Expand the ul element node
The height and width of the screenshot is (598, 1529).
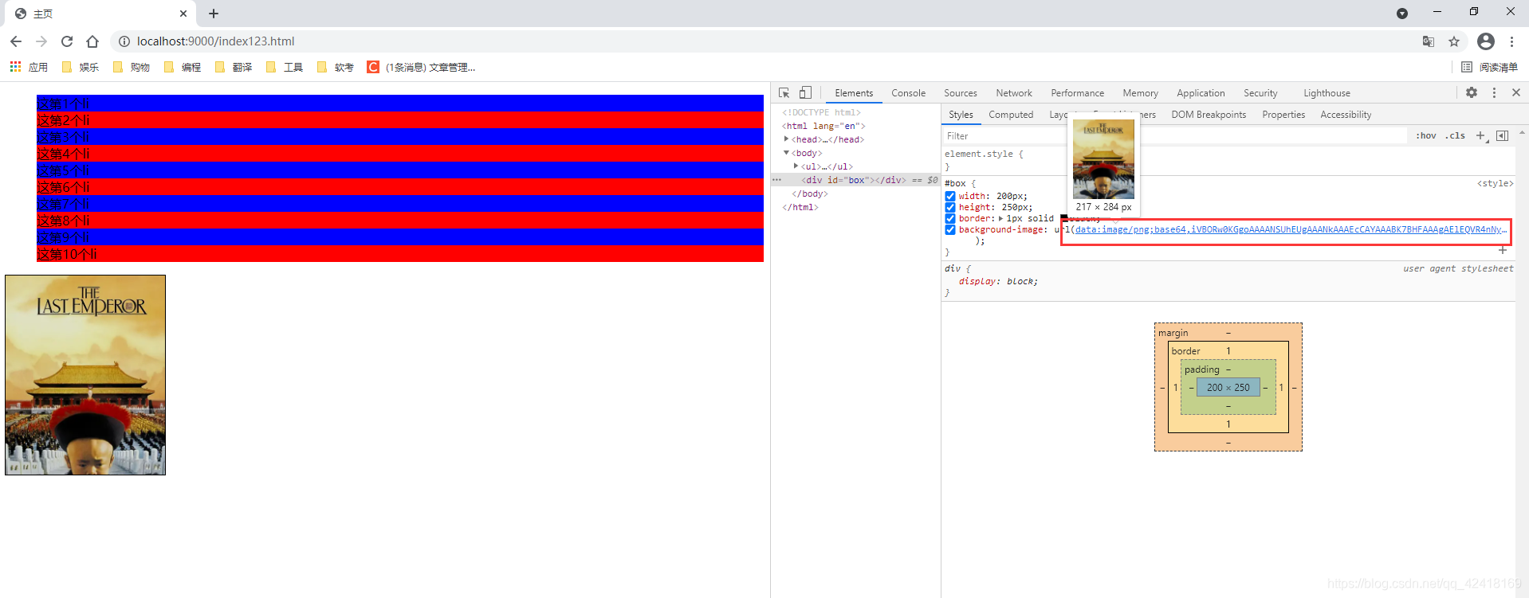pyautogui.click(x=796, y=166)
